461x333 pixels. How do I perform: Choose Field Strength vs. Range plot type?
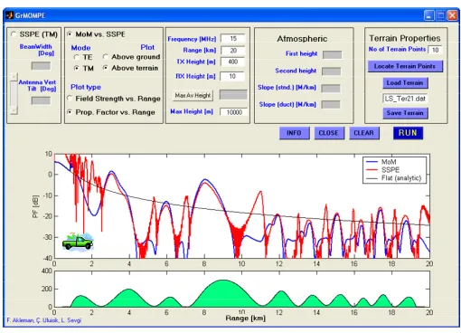click(x=70, y=99)
